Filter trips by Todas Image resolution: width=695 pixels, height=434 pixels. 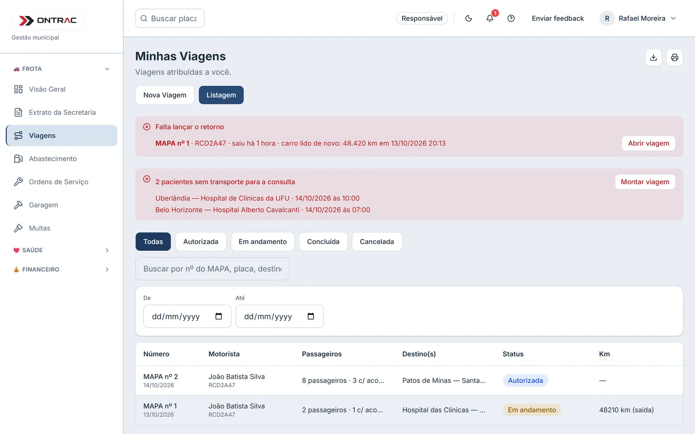(x=153, y=242)
